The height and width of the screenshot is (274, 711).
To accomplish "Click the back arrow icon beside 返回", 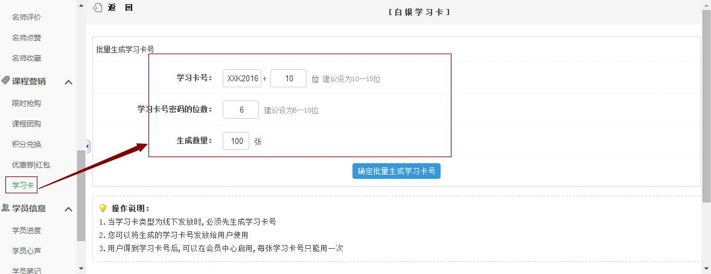I will (97, 8).
